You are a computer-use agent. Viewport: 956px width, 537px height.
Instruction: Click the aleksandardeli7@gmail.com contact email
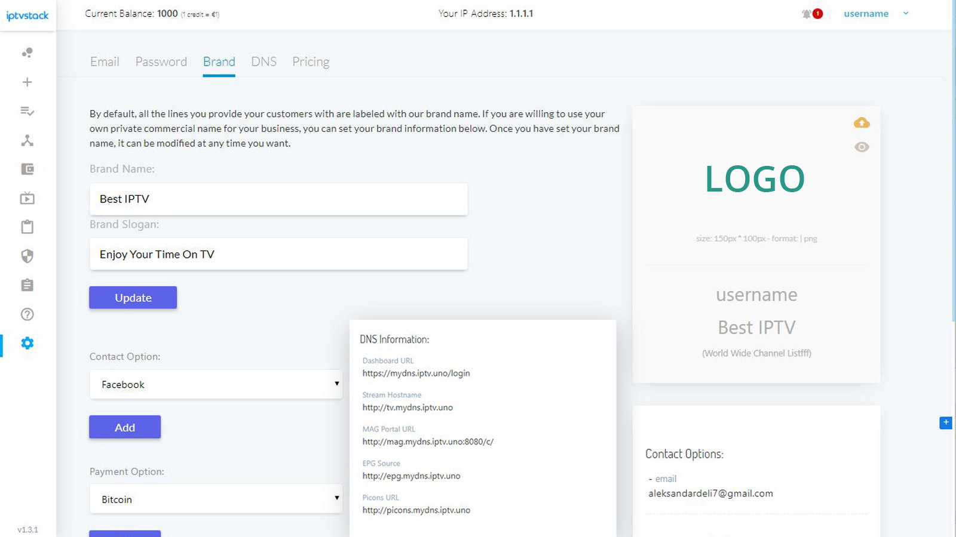710,493
